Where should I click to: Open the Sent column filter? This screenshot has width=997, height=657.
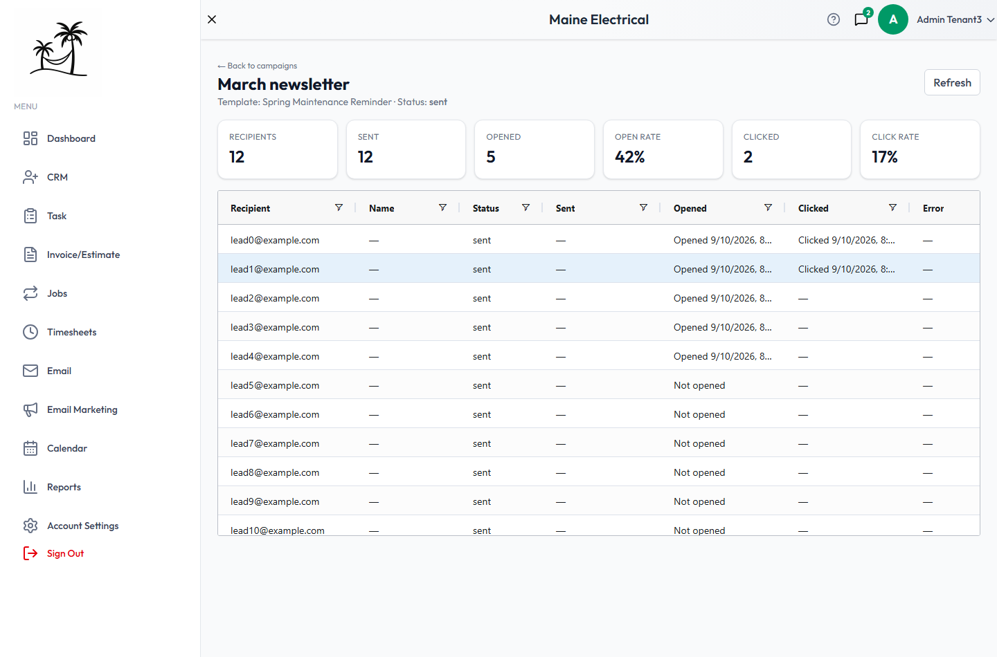click(x=643, y=207)
